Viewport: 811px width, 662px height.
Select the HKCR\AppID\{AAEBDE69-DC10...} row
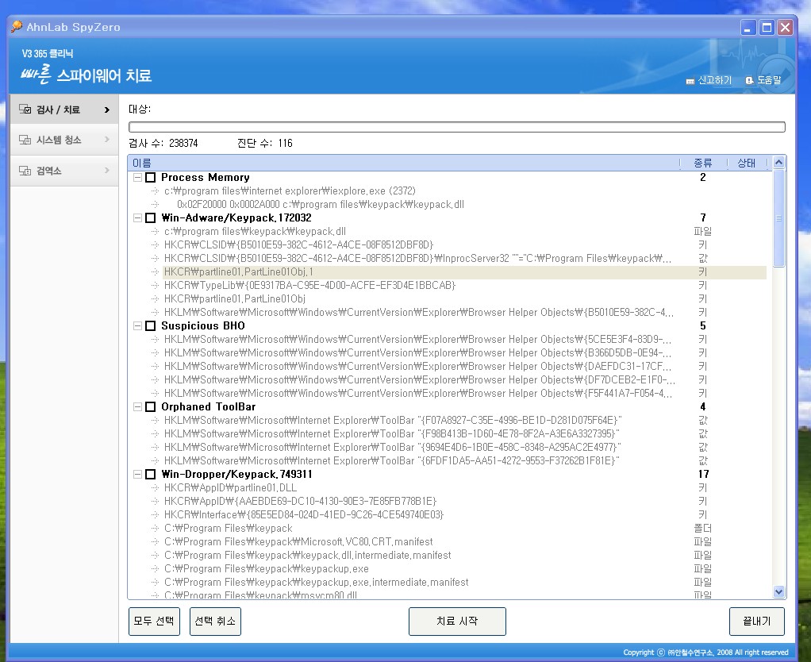coord(464,501)
